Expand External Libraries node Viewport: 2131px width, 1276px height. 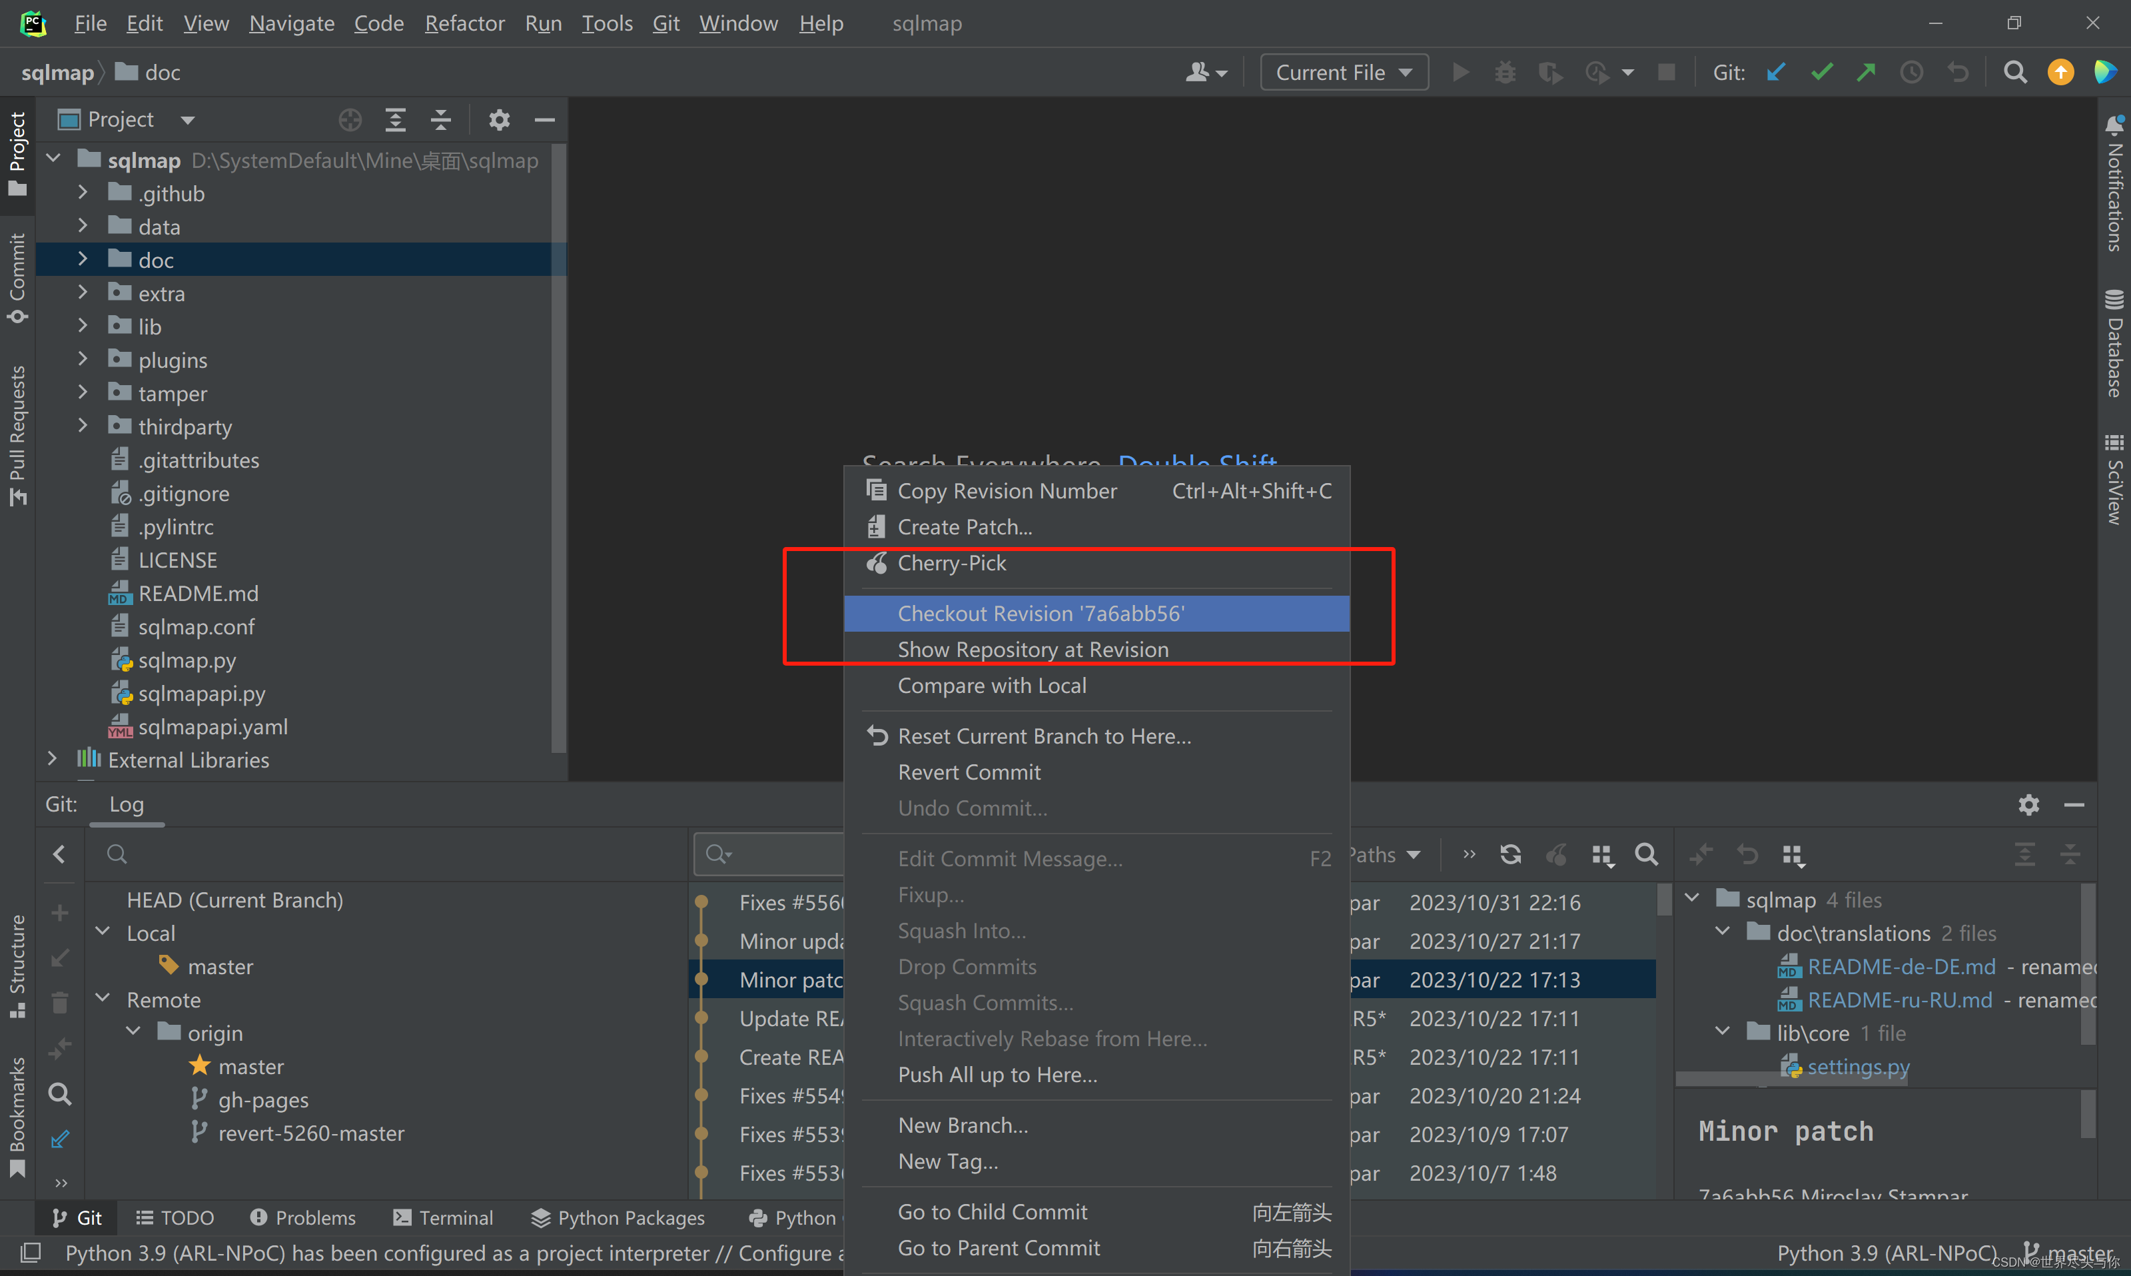tap(53, 759)
